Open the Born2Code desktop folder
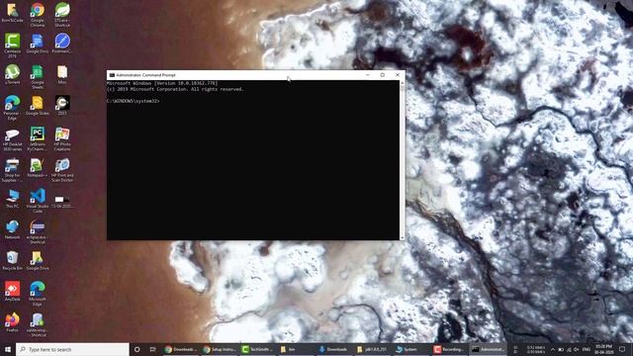 point(12,12)
